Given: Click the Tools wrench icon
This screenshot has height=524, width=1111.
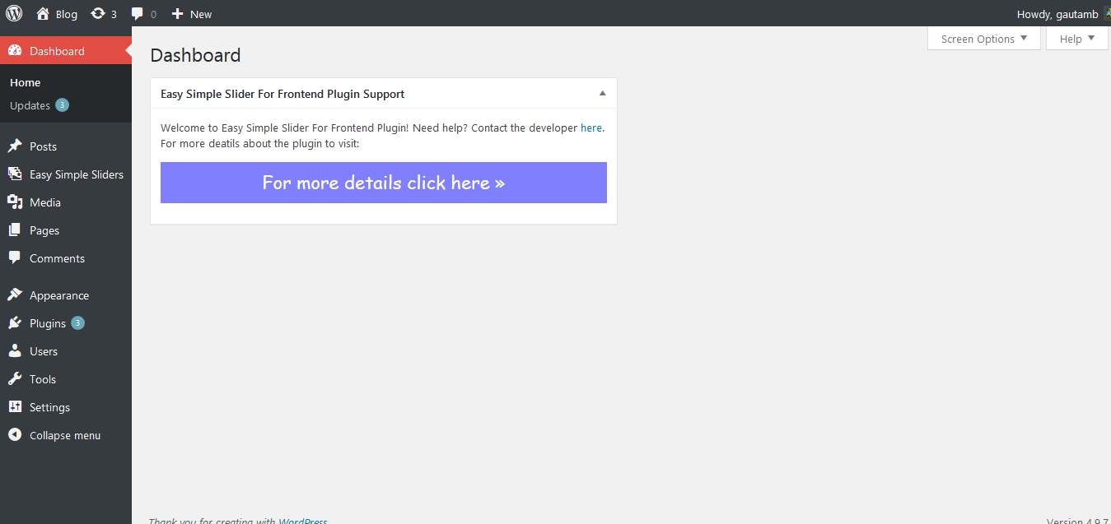Looking at the screenshot, I should tap(15, 379).
